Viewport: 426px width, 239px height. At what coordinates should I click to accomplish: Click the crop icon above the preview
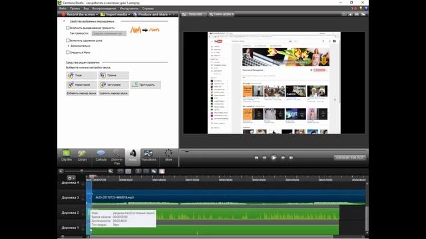point(344,14)
